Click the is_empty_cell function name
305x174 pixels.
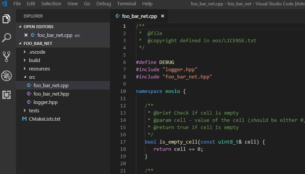[178, 142]
